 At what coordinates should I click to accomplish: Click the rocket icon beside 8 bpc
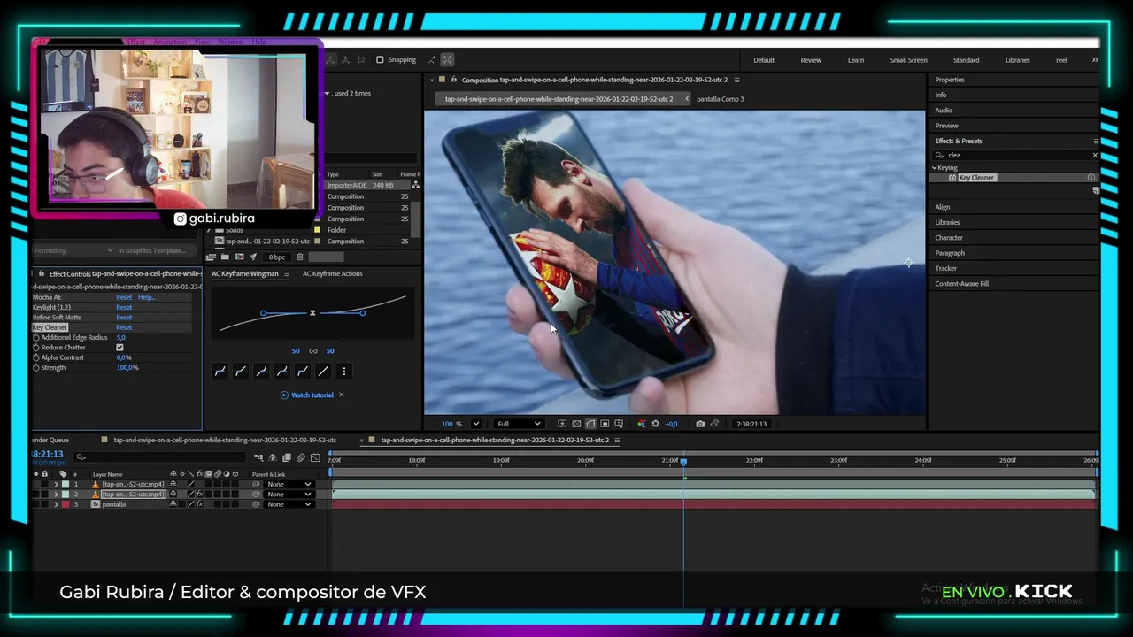(x=253, y=257)
